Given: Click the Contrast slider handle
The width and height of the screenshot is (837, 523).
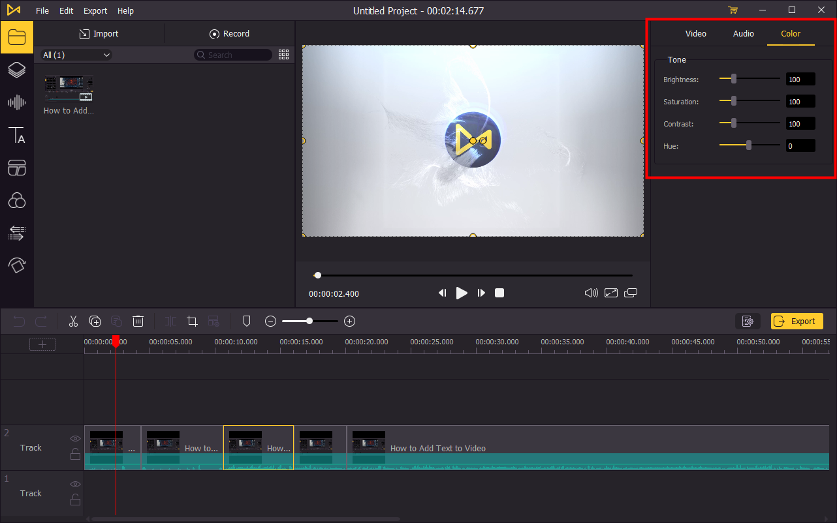Looking at the screenshot, I should pyautogui.click(x=734, y=123).
